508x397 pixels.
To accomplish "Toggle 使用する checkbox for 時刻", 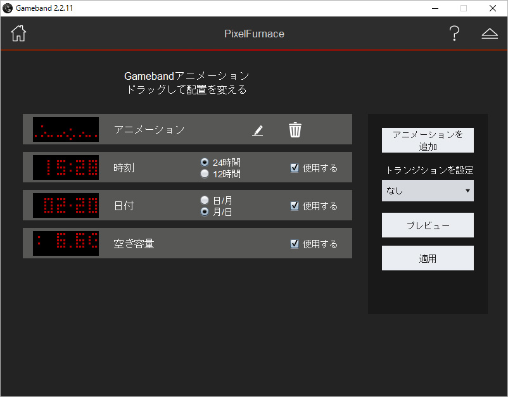I will (x=294, y=168).
